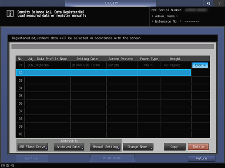This screenshot has height=168, width=225.
Task: Click the Admin. Name label
Action: tap(165, 16)
